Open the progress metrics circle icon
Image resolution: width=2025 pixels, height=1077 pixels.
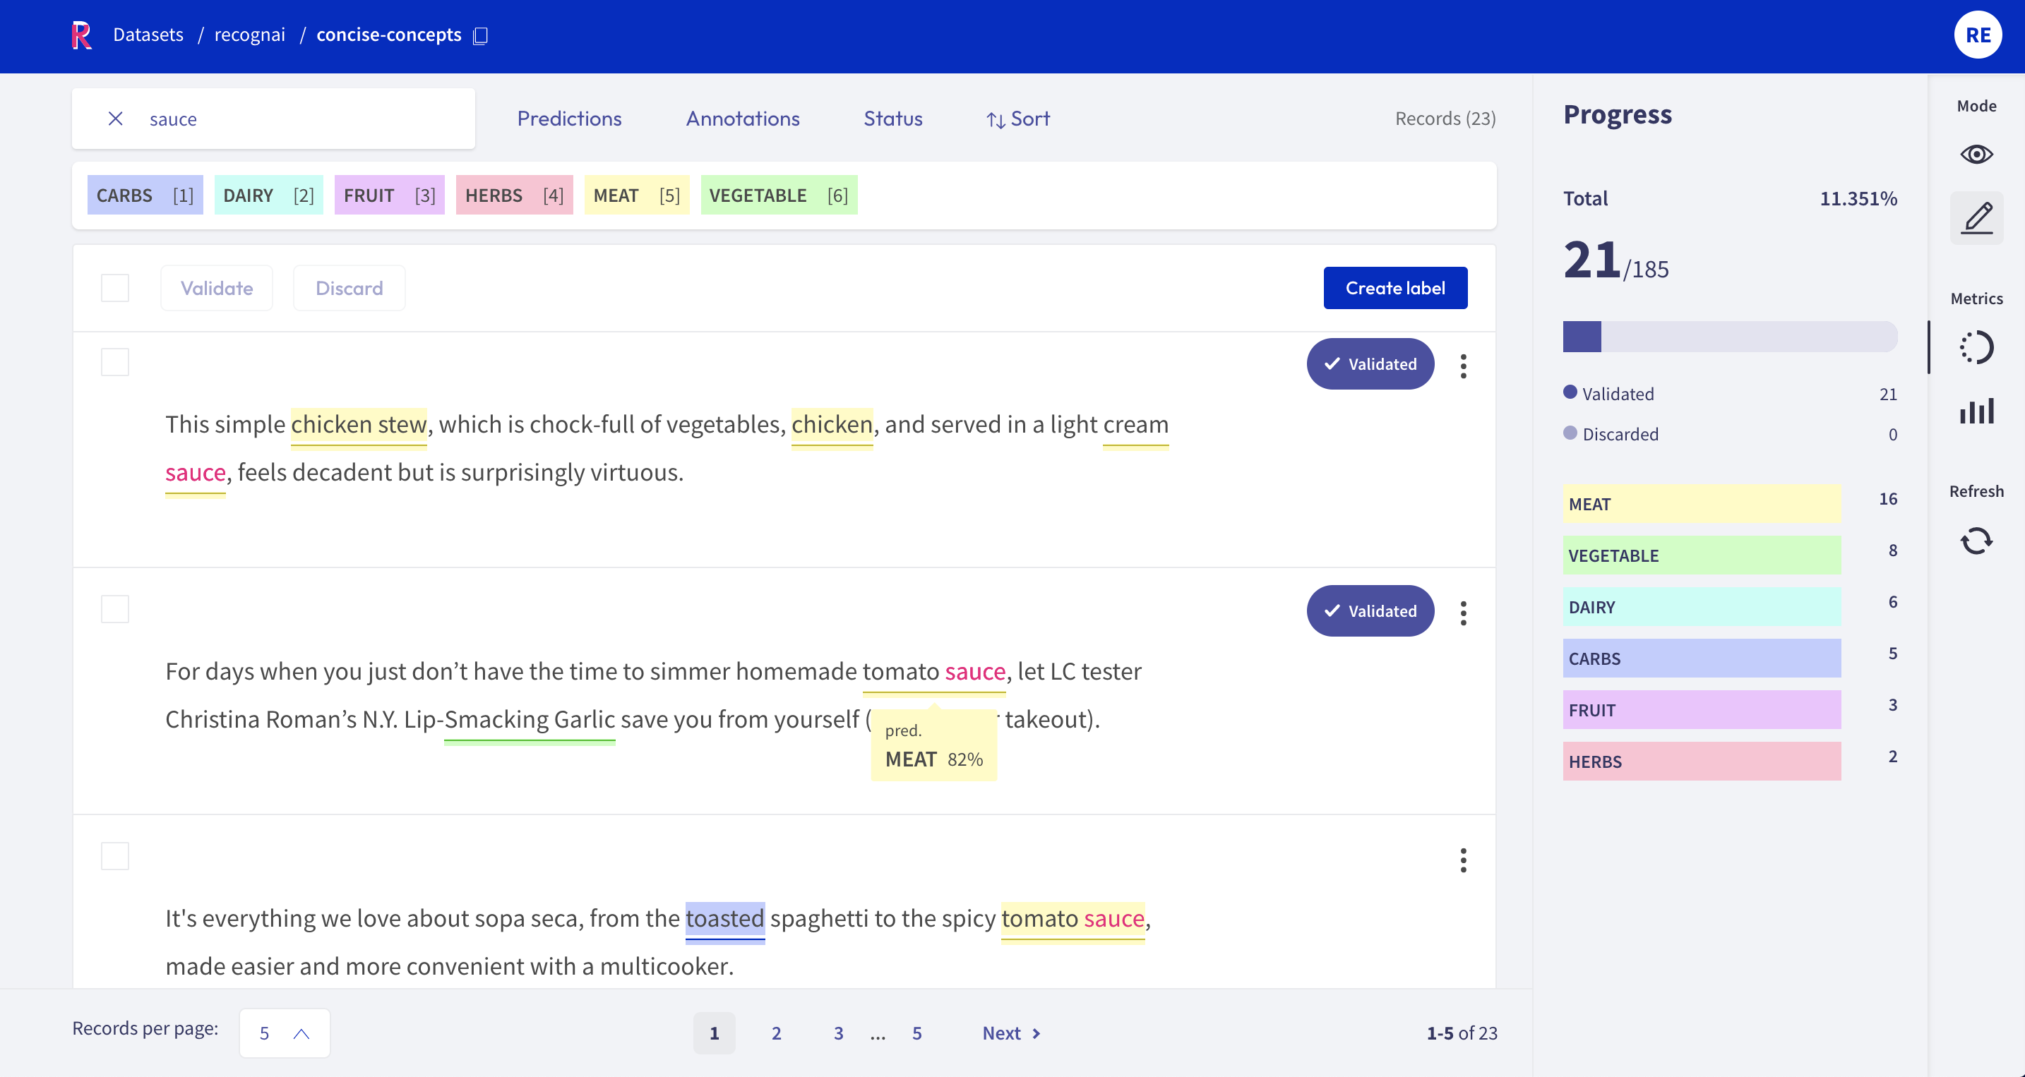[x=1976, y=347]
